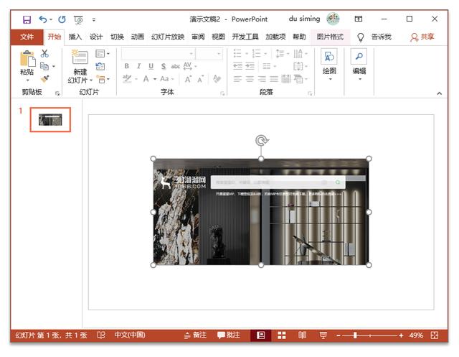
Task: Toggle text Shadow (S) formatting
Action: point(164,66)
